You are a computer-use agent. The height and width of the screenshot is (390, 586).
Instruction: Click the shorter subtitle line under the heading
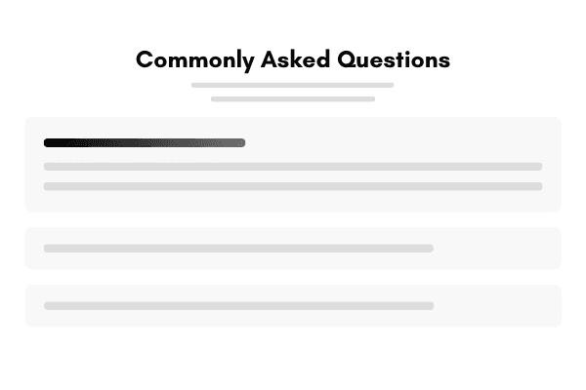coord(293,98)
